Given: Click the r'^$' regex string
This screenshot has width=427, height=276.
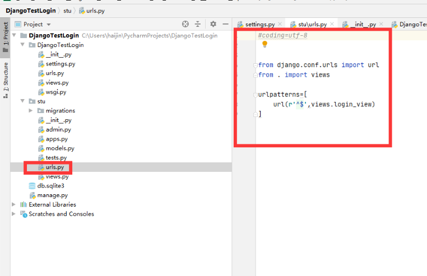Looking at the screenshot, I should [298, 104].
